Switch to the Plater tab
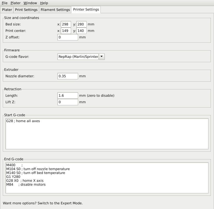This screenshot has width=214, height=209. [x=7, y=10]
